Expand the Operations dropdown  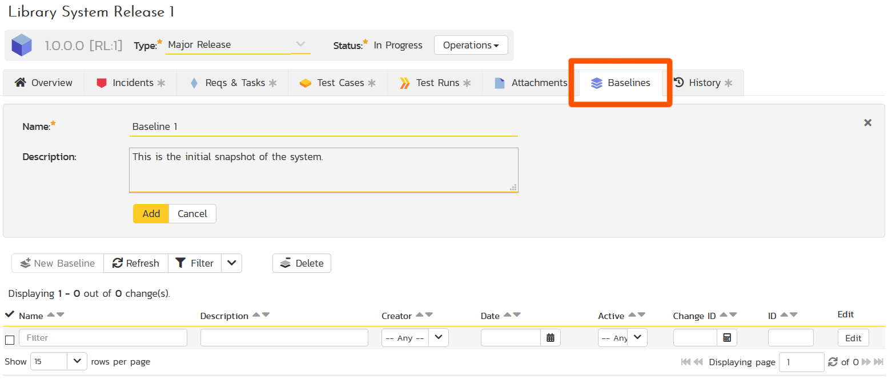click(471, 45)
